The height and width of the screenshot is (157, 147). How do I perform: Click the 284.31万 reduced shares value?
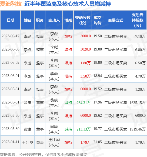[83, 103]
